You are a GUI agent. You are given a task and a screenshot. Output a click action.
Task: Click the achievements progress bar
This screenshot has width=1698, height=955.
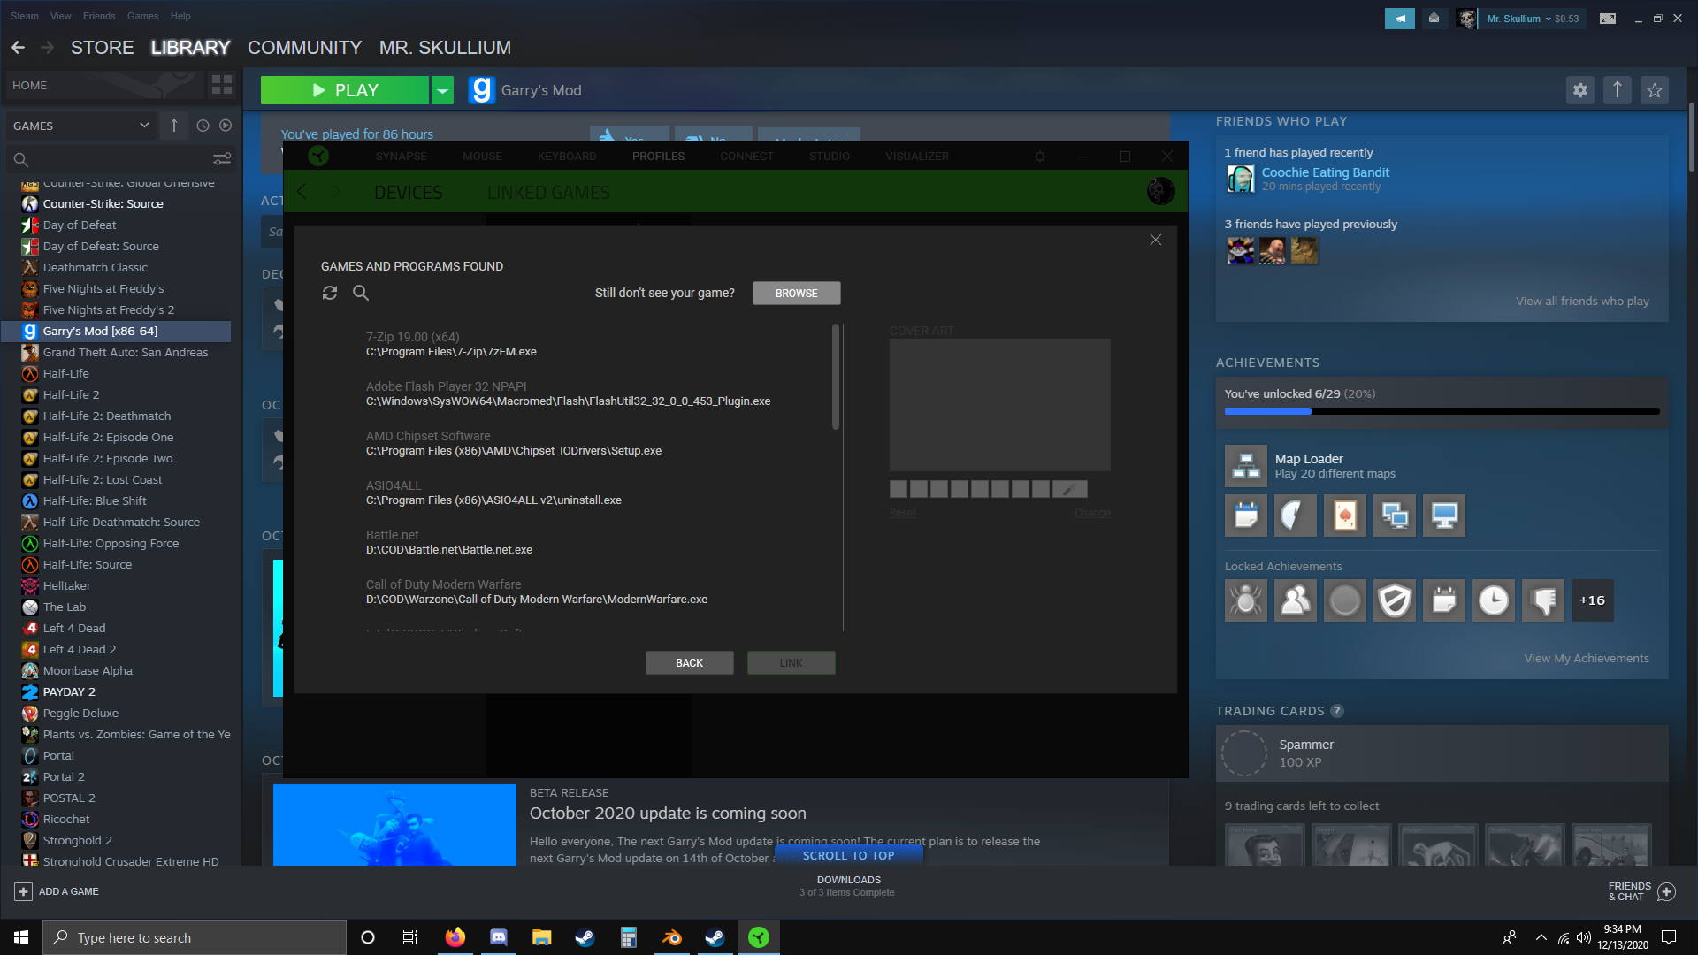tap(1442, 411)
